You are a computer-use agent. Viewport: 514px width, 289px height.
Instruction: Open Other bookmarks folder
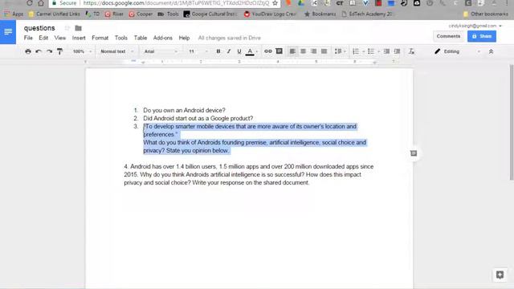click(485, 14)
